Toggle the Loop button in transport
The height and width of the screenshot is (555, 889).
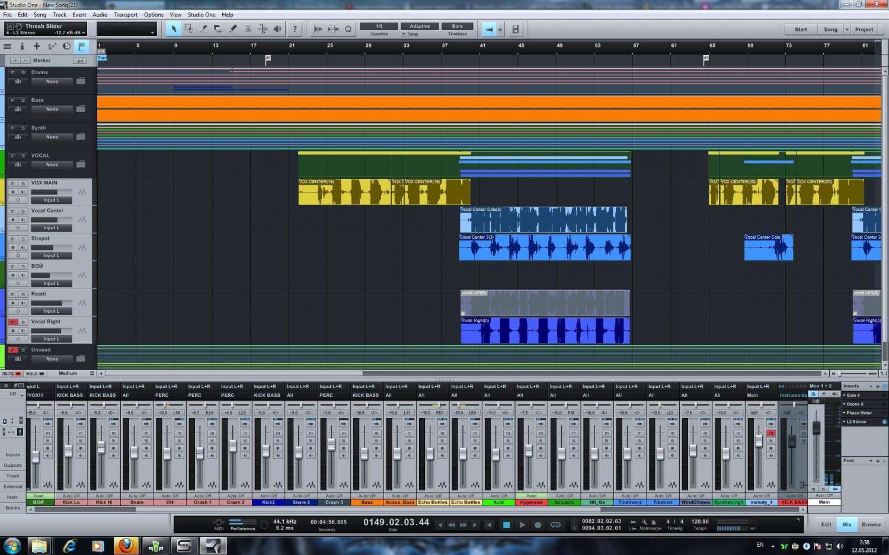pyautogui.click(x=555, y=525)
